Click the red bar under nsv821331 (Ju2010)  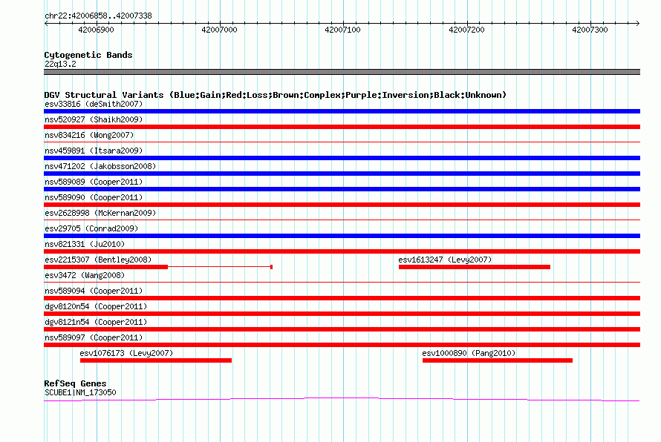tap(342, 251)
